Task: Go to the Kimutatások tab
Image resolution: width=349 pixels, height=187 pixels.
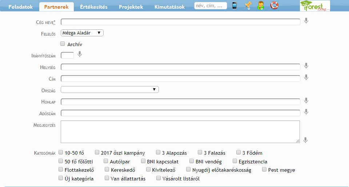Action: (169, 7)
